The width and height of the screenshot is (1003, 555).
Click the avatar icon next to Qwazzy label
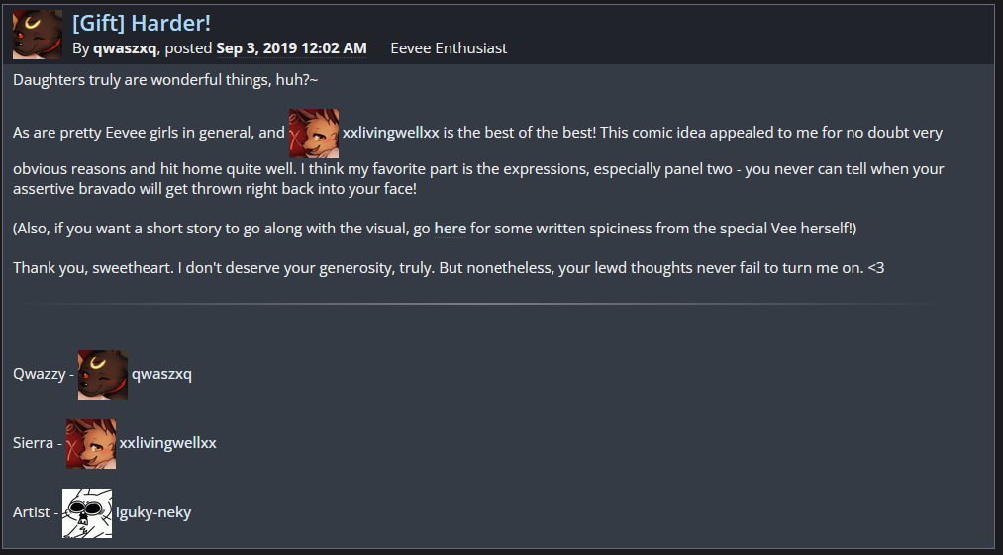click(x=103, y=375)
